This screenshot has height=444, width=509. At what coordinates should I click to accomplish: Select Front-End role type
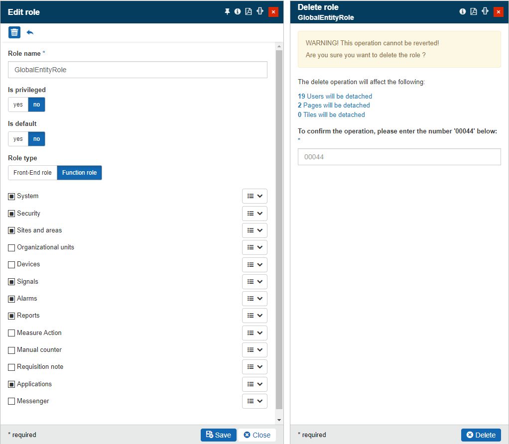pos(32,173)
